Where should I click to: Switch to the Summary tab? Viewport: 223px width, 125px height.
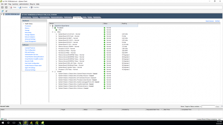point(35,17)
